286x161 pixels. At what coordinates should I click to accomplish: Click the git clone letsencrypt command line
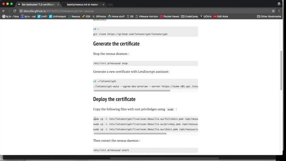pos(130,34)
